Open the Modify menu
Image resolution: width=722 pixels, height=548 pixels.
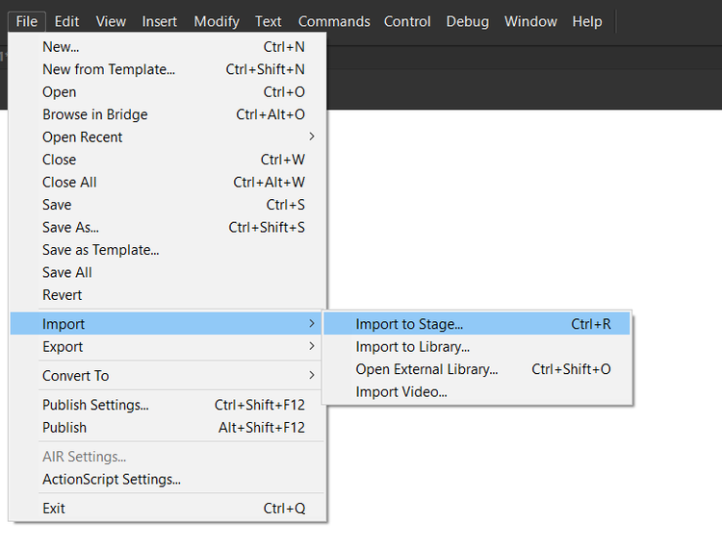(x=217, y=21)
